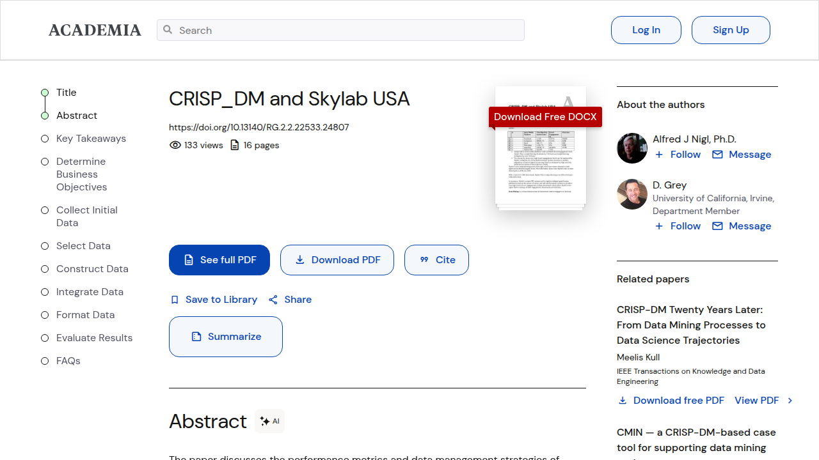Viewport: 819px width, 460px height.
Task: Click the Sign Up button
Action: click(731, 30)
